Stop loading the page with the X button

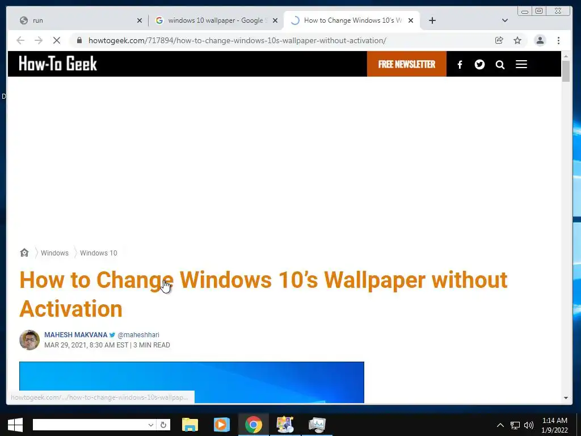[x=57, y=40]
